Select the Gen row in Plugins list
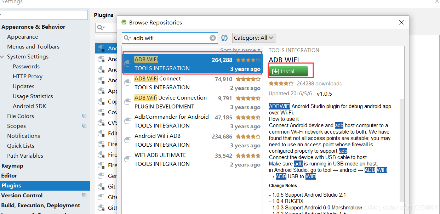Viewport: 440px width, 214px height. coord(106,176)
